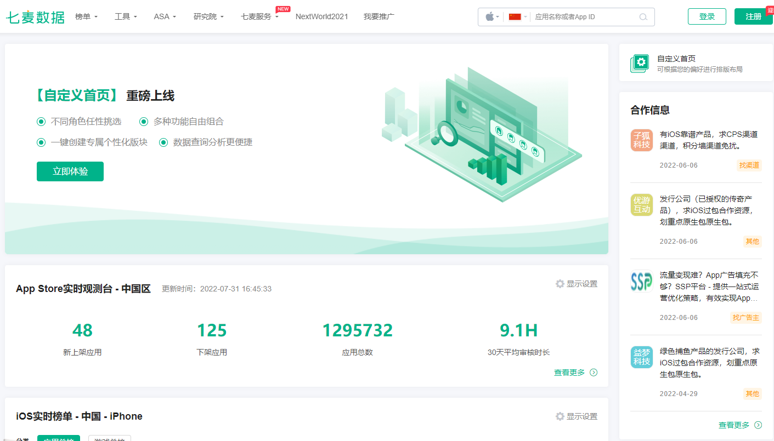Select the 数据查询分析更便捷 bullet option
This screenshot has height=441, width=774.
163,142
